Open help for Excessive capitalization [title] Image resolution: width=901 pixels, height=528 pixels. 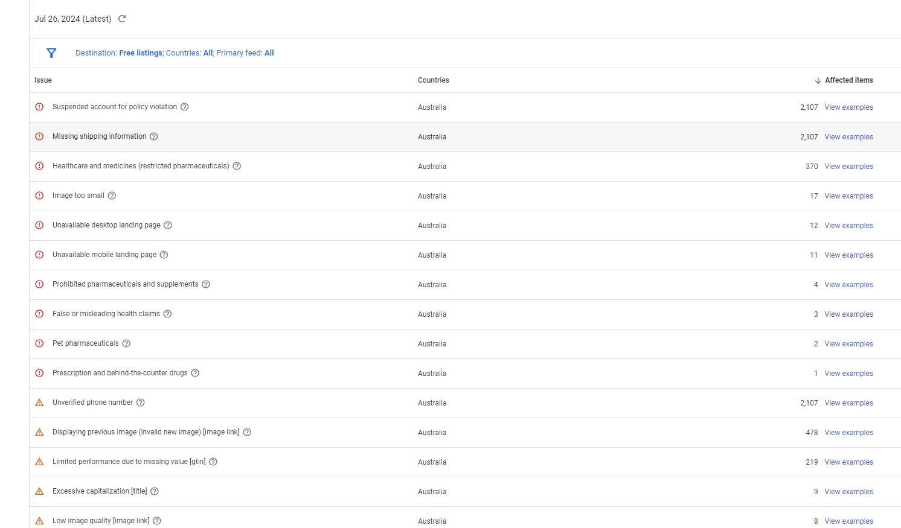click(155, 491)
